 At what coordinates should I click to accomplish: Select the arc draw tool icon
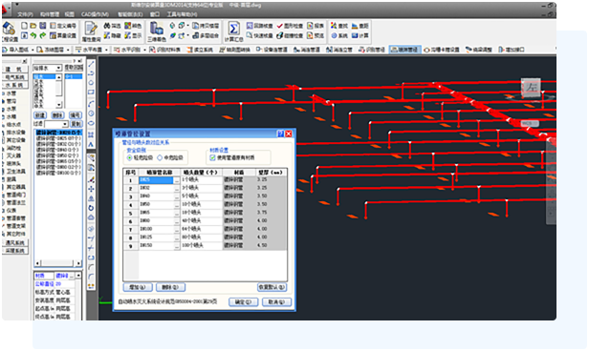pos(91,104)
